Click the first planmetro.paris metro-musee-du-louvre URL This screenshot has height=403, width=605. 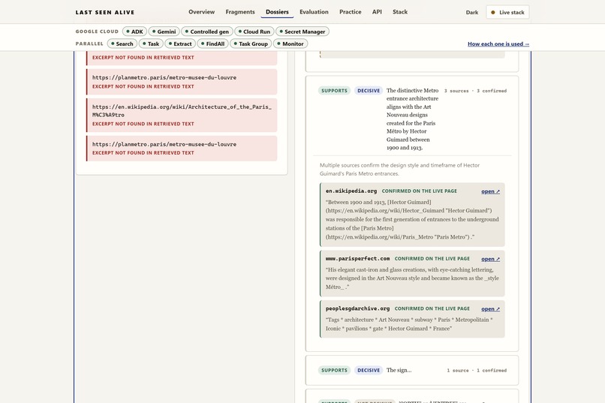164,77
